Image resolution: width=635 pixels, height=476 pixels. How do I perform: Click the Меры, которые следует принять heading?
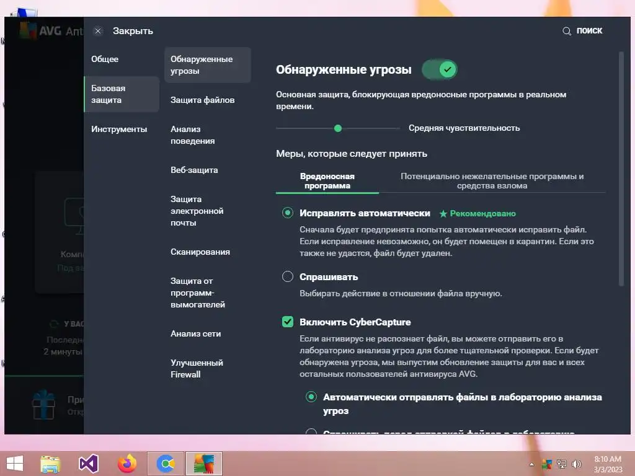click(352, 154)
